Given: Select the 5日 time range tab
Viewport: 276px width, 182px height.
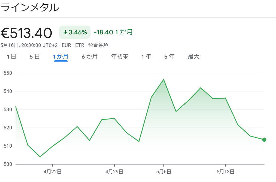Looking at the screenshot, I should click(34, 56).
